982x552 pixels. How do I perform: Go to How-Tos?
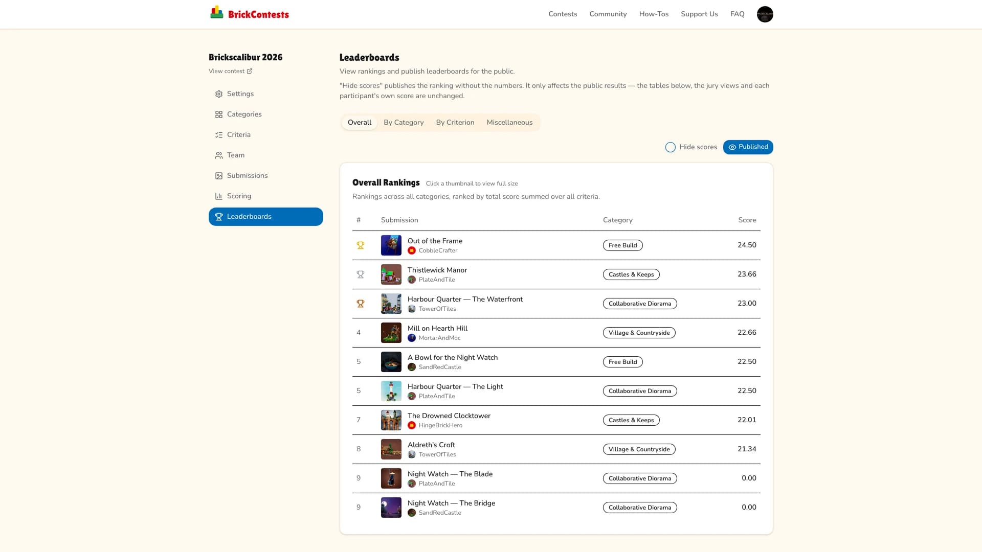(654, 14)
